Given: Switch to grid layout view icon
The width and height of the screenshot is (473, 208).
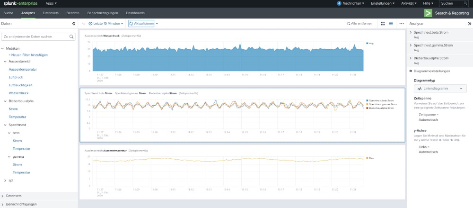Looking at the screenshot, I should 383,24.
